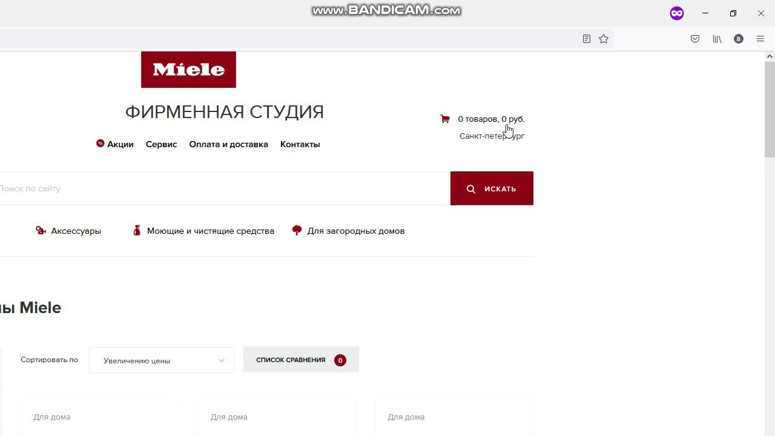Open the Список сравнения button

click(x=301, y=360)
